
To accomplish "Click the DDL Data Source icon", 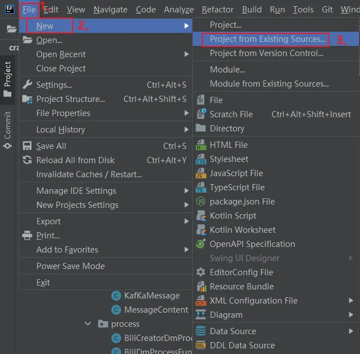I will point(201,346).
